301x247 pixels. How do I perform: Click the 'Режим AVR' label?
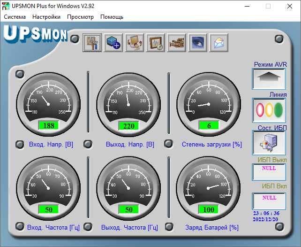[271, 64]
